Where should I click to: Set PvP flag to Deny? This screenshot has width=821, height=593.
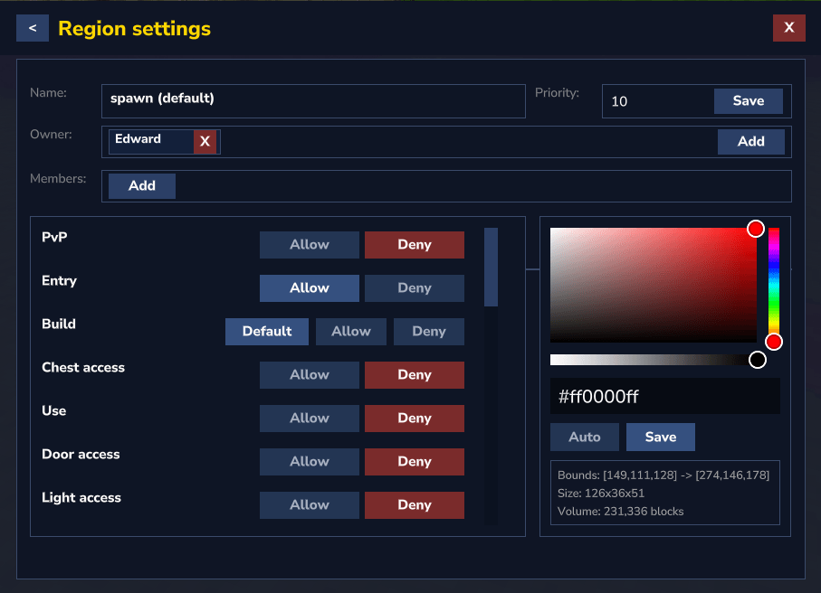point(414,245)
